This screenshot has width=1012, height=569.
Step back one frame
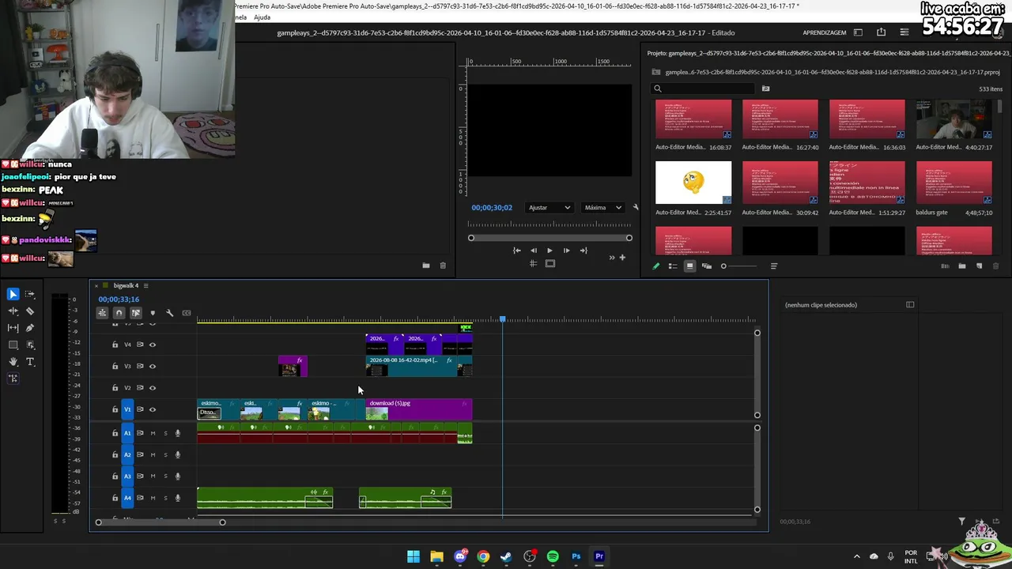pos(534,251)
